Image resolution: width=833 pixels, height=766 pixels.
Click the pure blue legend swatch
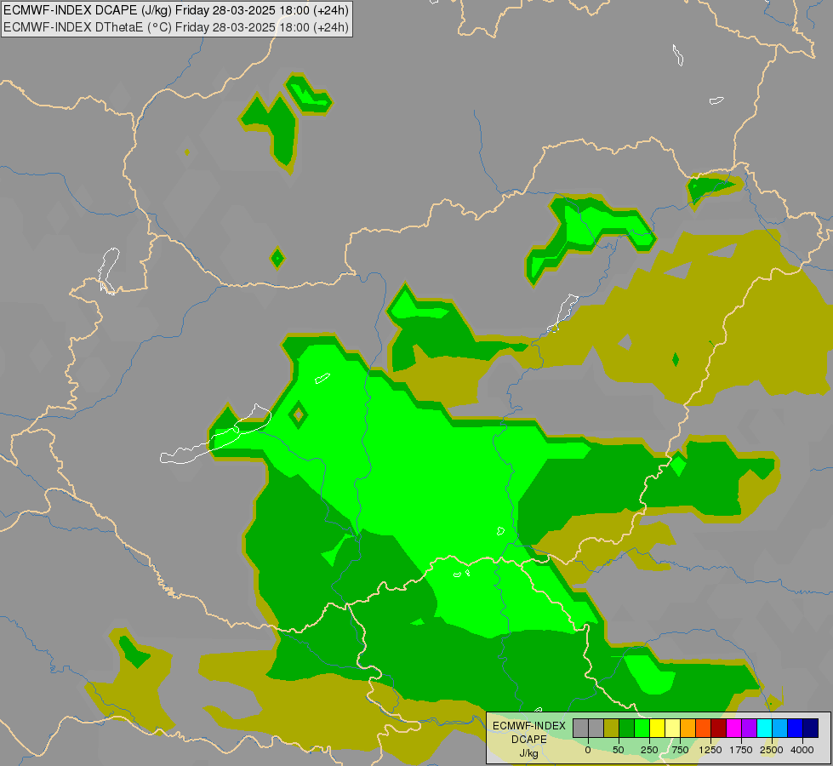[796, 728]
